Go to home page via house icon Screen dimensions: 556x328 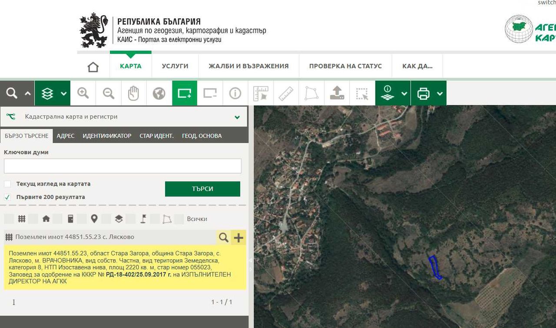(93, 66)
